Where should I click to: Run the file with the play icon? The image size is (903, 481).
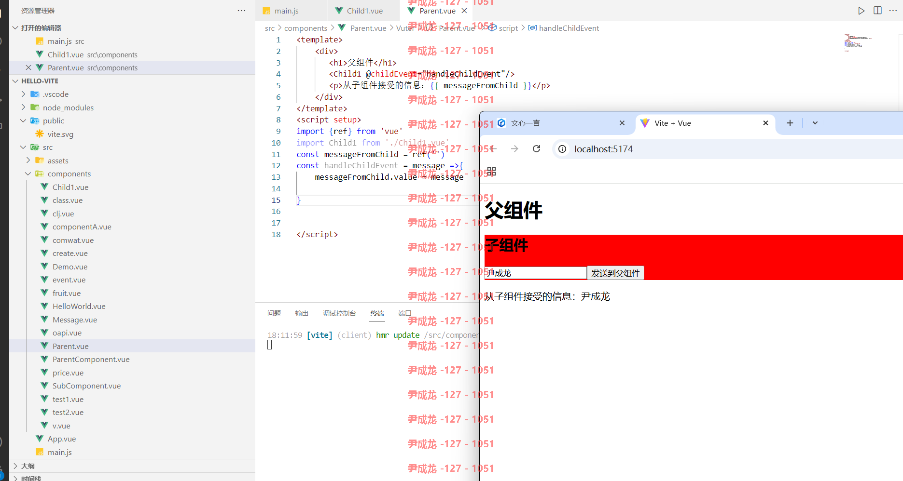(x=861, y=11)
